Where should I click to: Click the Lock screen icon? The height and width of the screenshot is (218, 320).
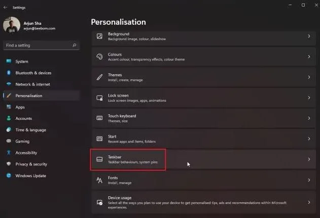tap(99, 98)
